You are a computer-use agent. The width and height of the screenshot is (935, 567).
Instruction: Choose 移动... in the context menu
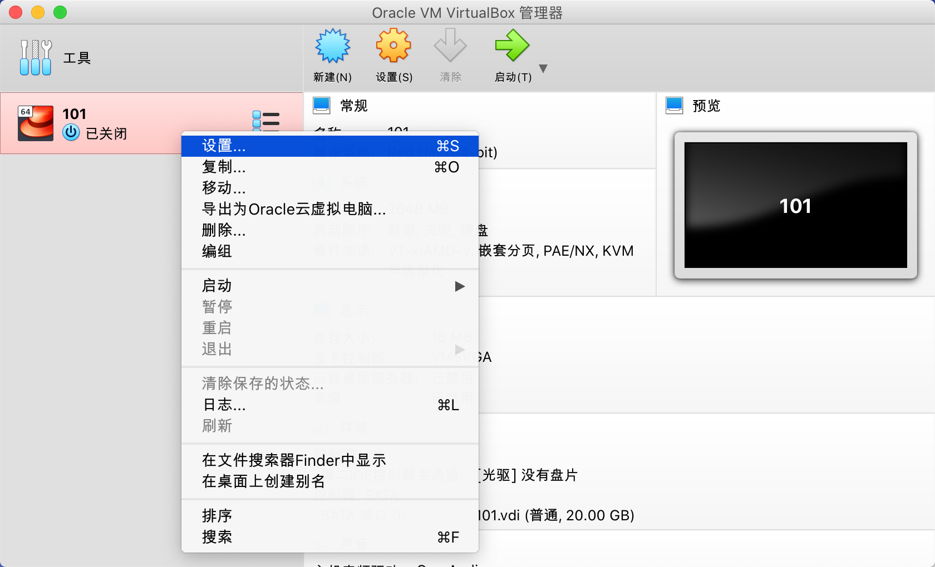click(x=330, y=188)
